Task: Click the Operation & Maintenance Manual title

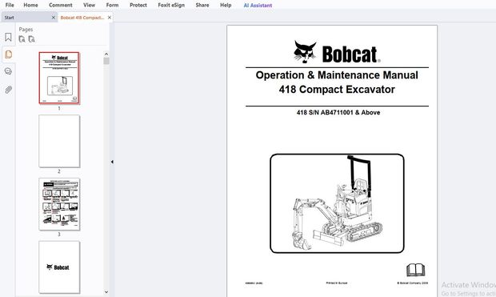Action: pos(337,75)
